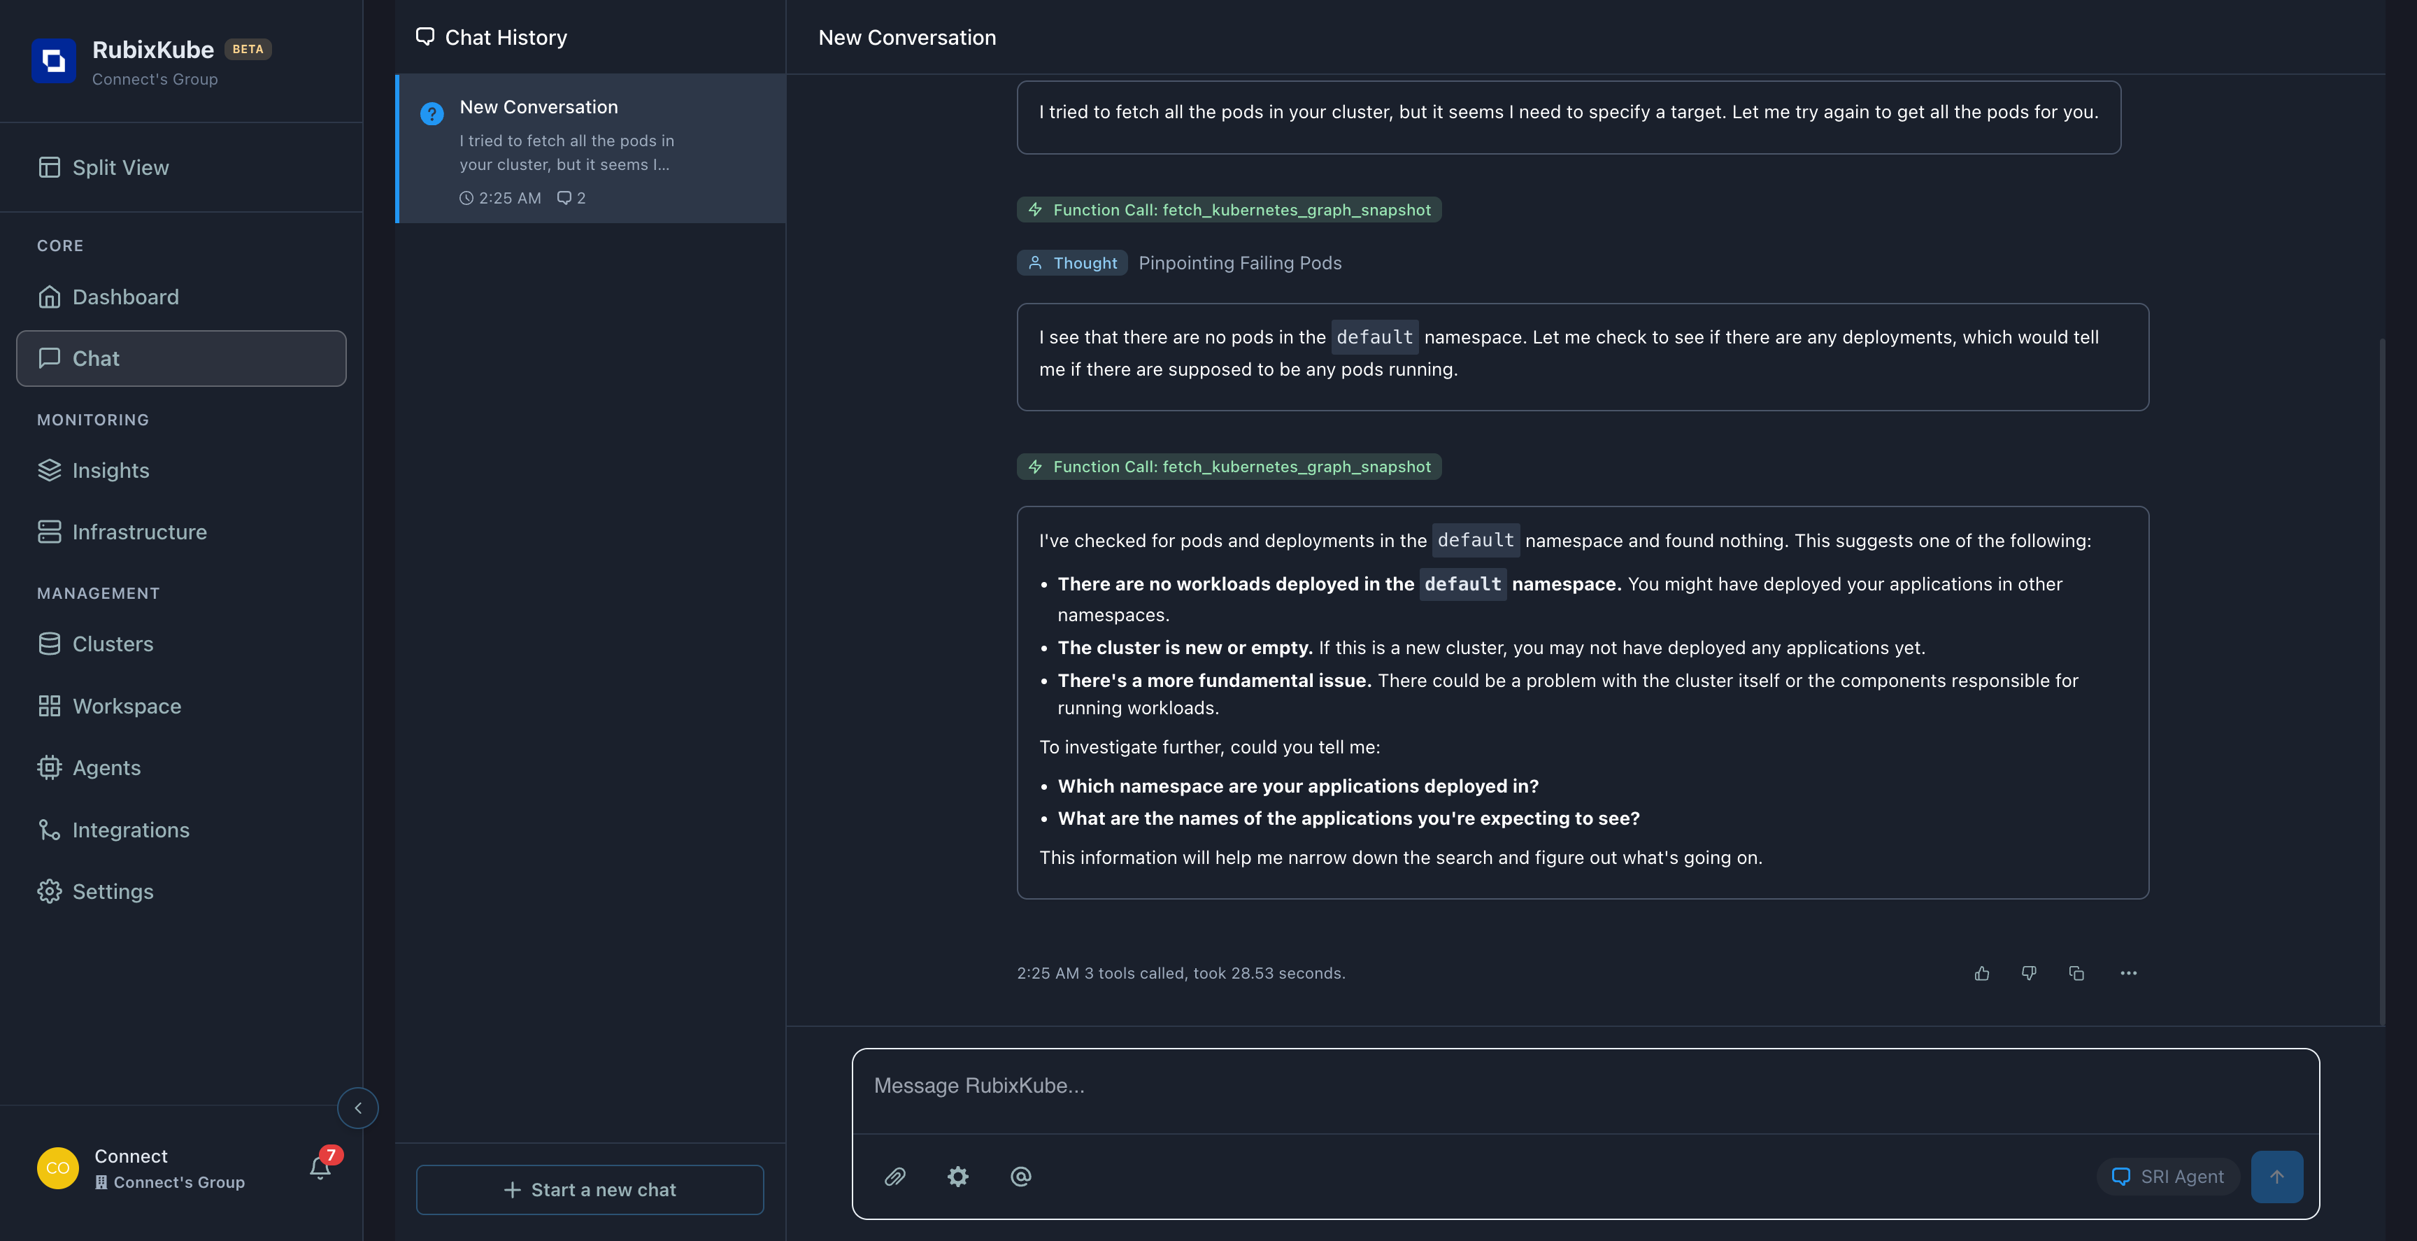
Task: Open the Dashboard menu item
Action: coord(124,297)
